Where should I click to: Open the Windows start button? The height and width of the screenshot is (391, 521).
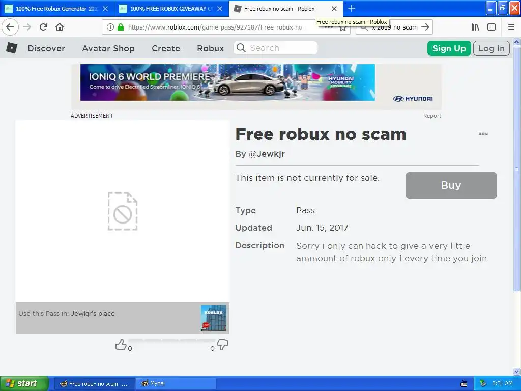(24, 383)
